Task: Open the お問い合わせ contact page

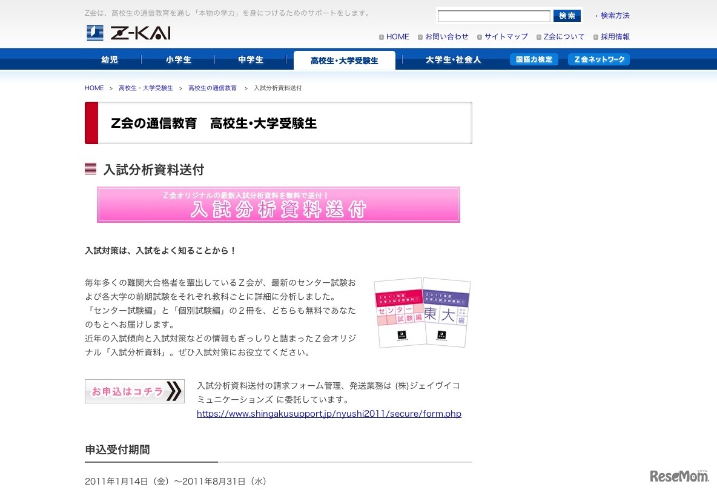Action: 446,36
